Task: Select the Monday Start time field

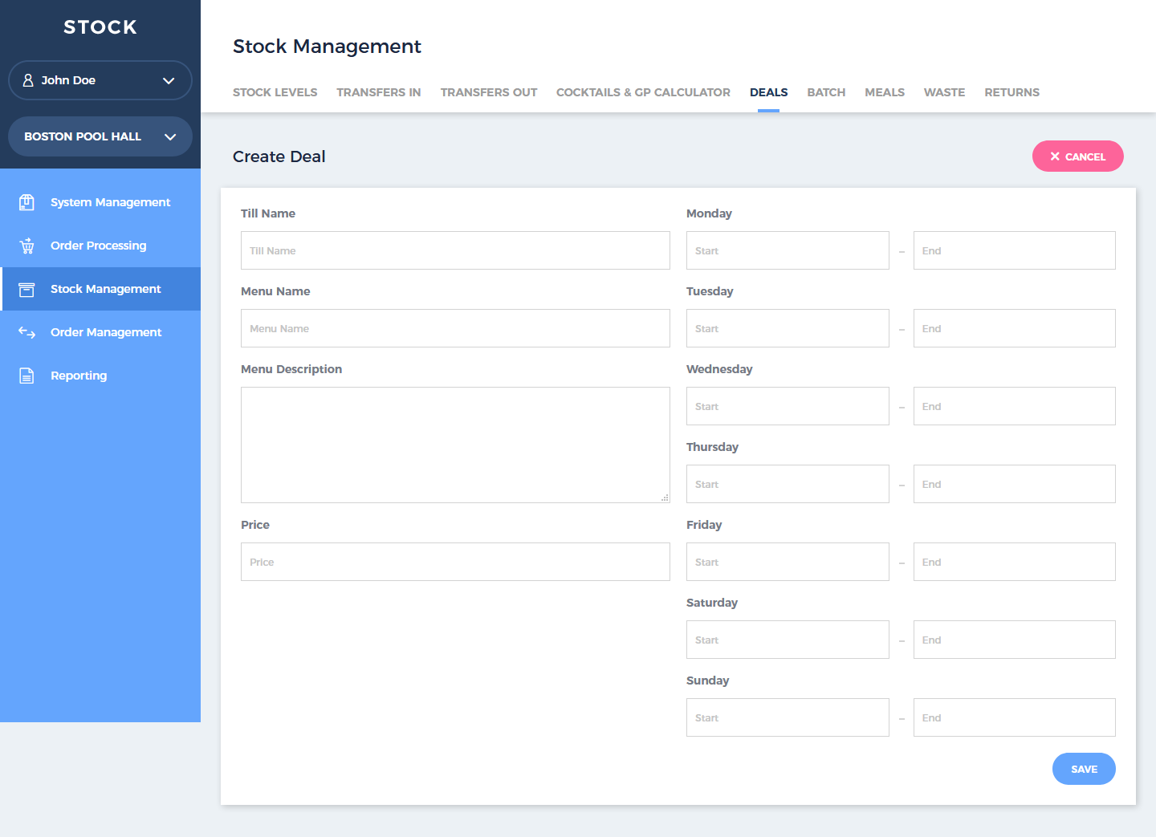Action: click(788, 250)
